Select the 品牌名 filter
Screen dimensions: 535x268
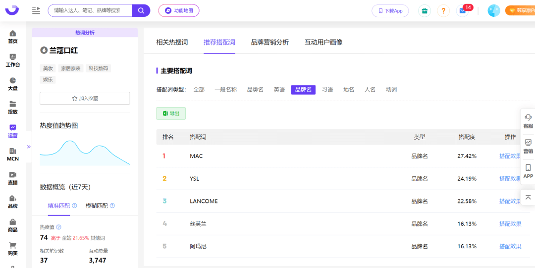pyautogui.click(x=303, y=90)
